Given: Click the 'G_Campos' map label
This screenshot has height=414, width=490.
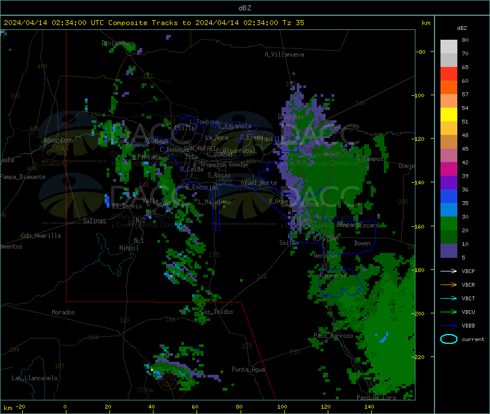Looking at the screenshot, I should (x=370, y=159).
